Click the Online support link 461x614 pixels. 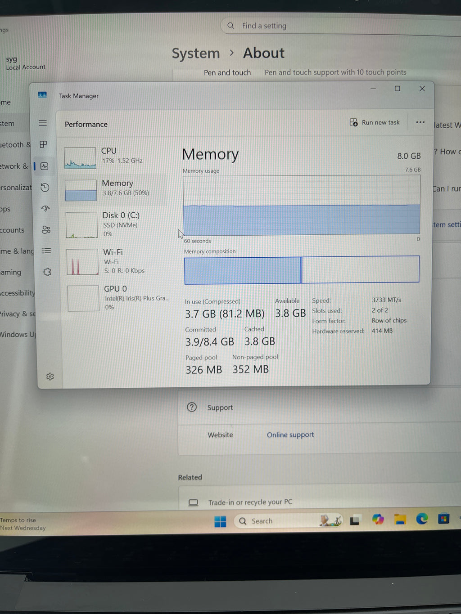click(x=290, y=435)
